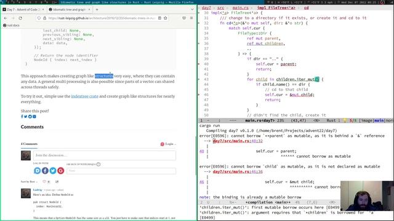This screenshot has height=221, width=394.
Task: Click the workspace numbers in the top bar
Action: pyautogui.click(x=28, y=2)
